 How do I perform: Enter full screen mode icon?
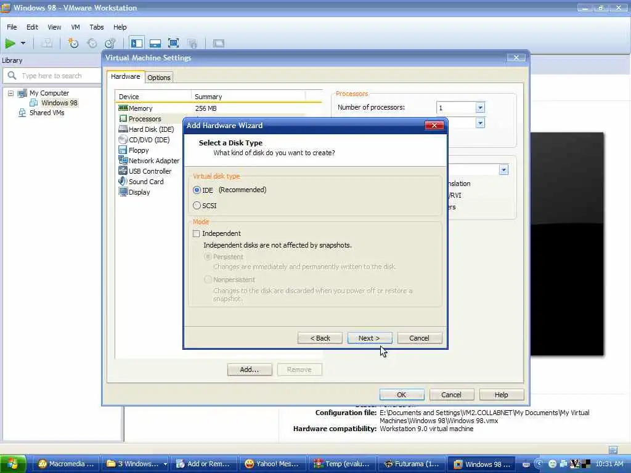click(173, 43)
